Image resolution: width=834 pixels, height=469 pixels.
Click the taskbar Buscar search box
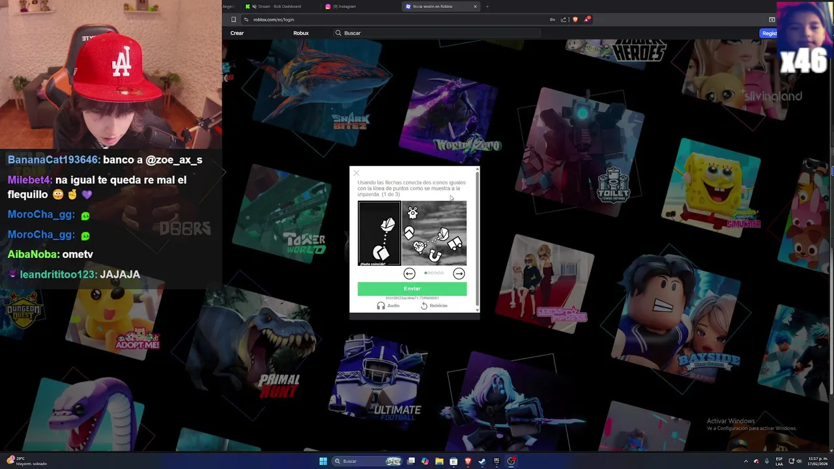(x=367, y=461)
